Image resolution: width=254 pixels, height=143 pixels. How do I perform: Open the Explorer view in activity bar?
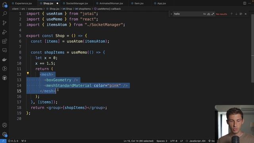pyautogui.click(x=4, y=5)
